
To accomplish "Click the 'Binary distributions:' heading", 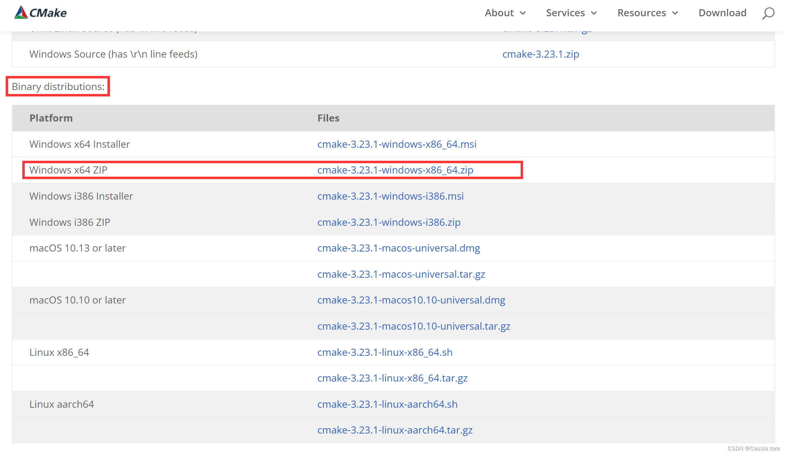I will pos(58,87).
